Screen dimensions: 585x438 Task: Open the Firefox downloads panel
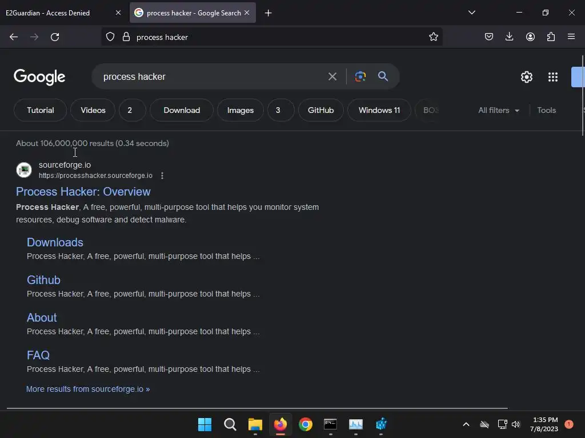coord(509,37)
